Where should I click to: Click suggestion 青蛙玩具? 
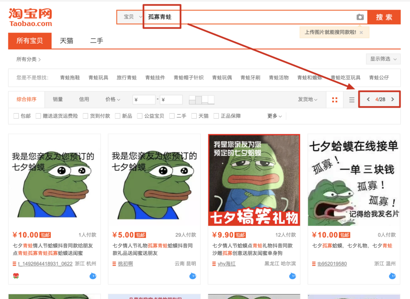click(98, 77)
